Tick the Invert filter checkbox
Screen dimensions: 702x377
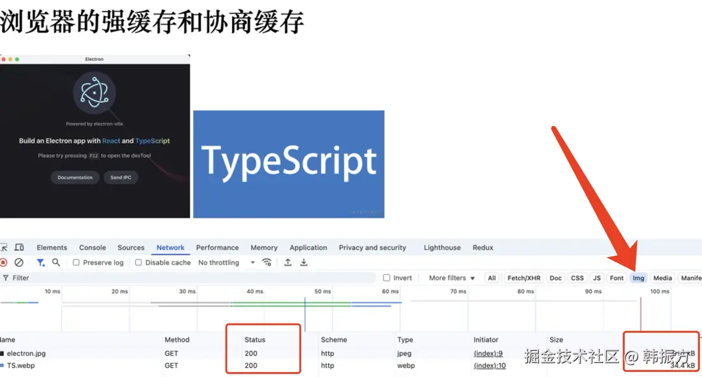coord(387,278)
